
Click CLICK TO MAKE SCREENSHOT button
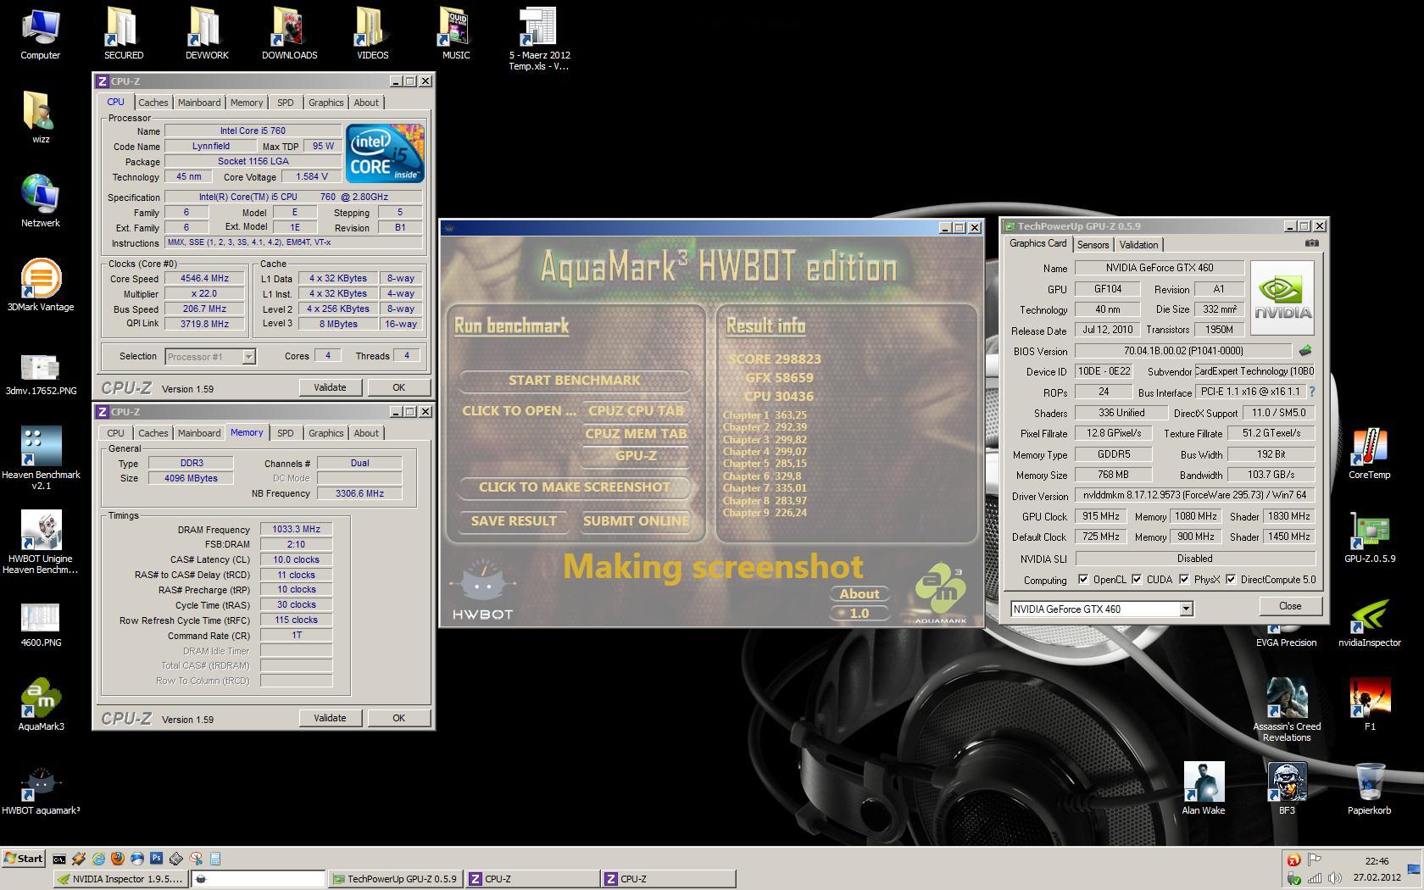click(575, 487)
